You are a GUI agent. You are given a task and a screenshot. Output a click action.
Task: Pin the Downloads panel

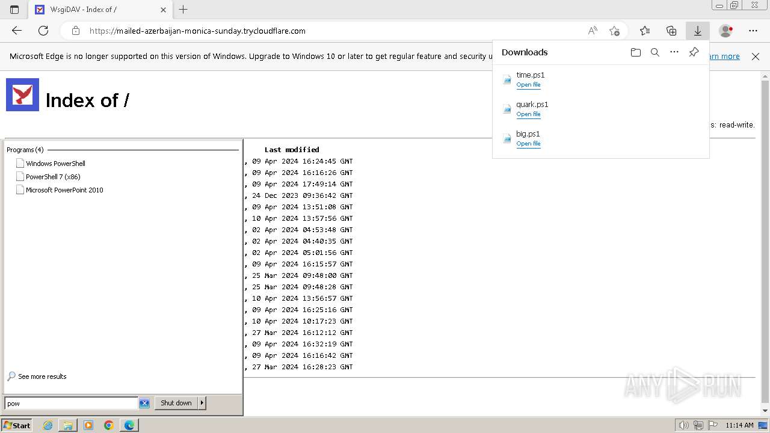pyautogui.click(x=694, y=52)
